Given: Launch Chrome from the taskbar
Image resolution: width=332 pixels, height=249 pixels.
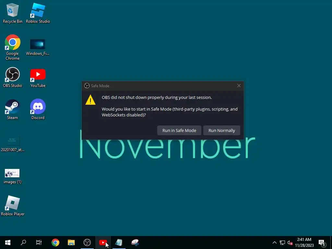Looking at the screenshot, I should [x=55, y=243].
